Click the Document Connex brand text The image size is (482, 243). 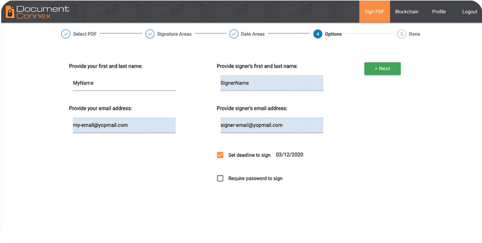(43, 12)
